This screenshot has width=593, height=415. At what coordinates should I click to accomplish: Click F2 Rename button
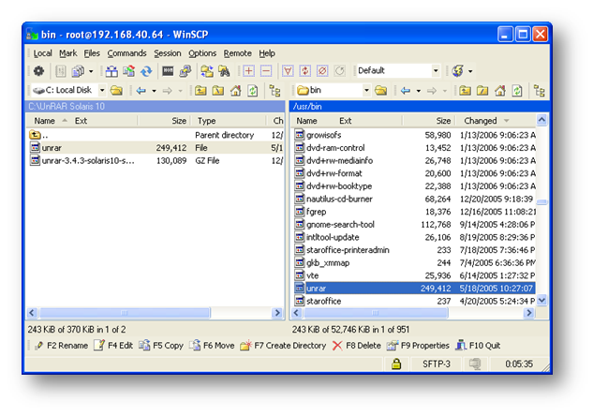(x=61, y=346)
